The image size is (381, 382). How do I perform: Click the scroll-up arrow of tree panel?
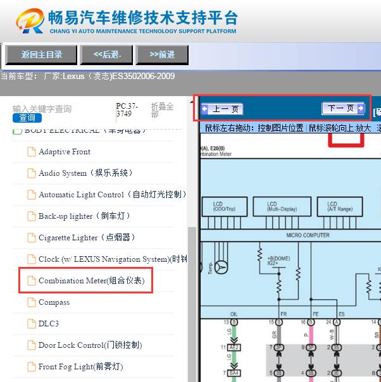192,102
